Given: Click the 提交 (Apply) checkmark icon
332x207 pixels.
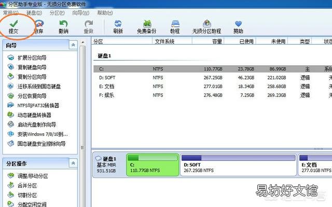Looking at the screenshot, I should 13,24.
